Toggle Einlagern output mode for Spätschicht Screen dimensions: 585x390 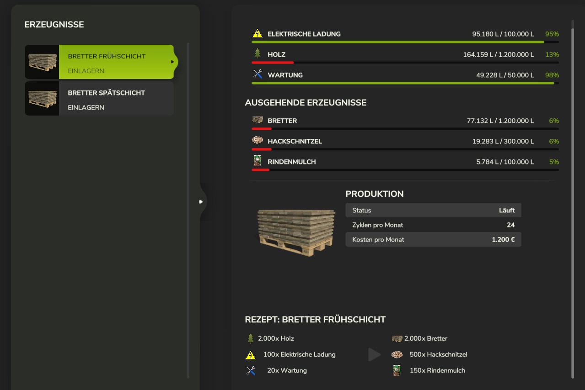pos(86,108)
